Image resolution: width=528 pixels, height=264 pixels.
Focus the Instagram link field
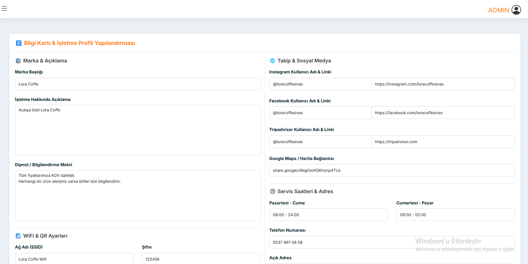[443, 84]
